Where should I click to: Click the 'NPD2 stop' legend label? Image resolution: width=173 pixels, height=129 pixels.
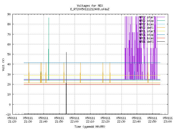click(x=146, y=21)
